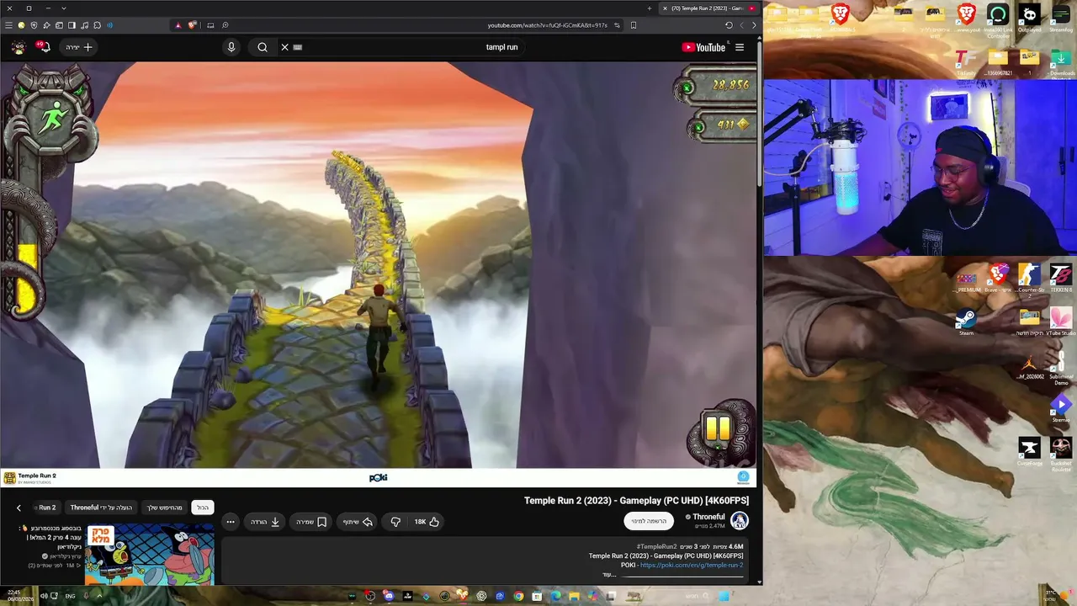Image resolution: width=1077 pixels, height=606 pixels.
Task: Open Discord from the taskbar
Action: click(x=389, y=596)
